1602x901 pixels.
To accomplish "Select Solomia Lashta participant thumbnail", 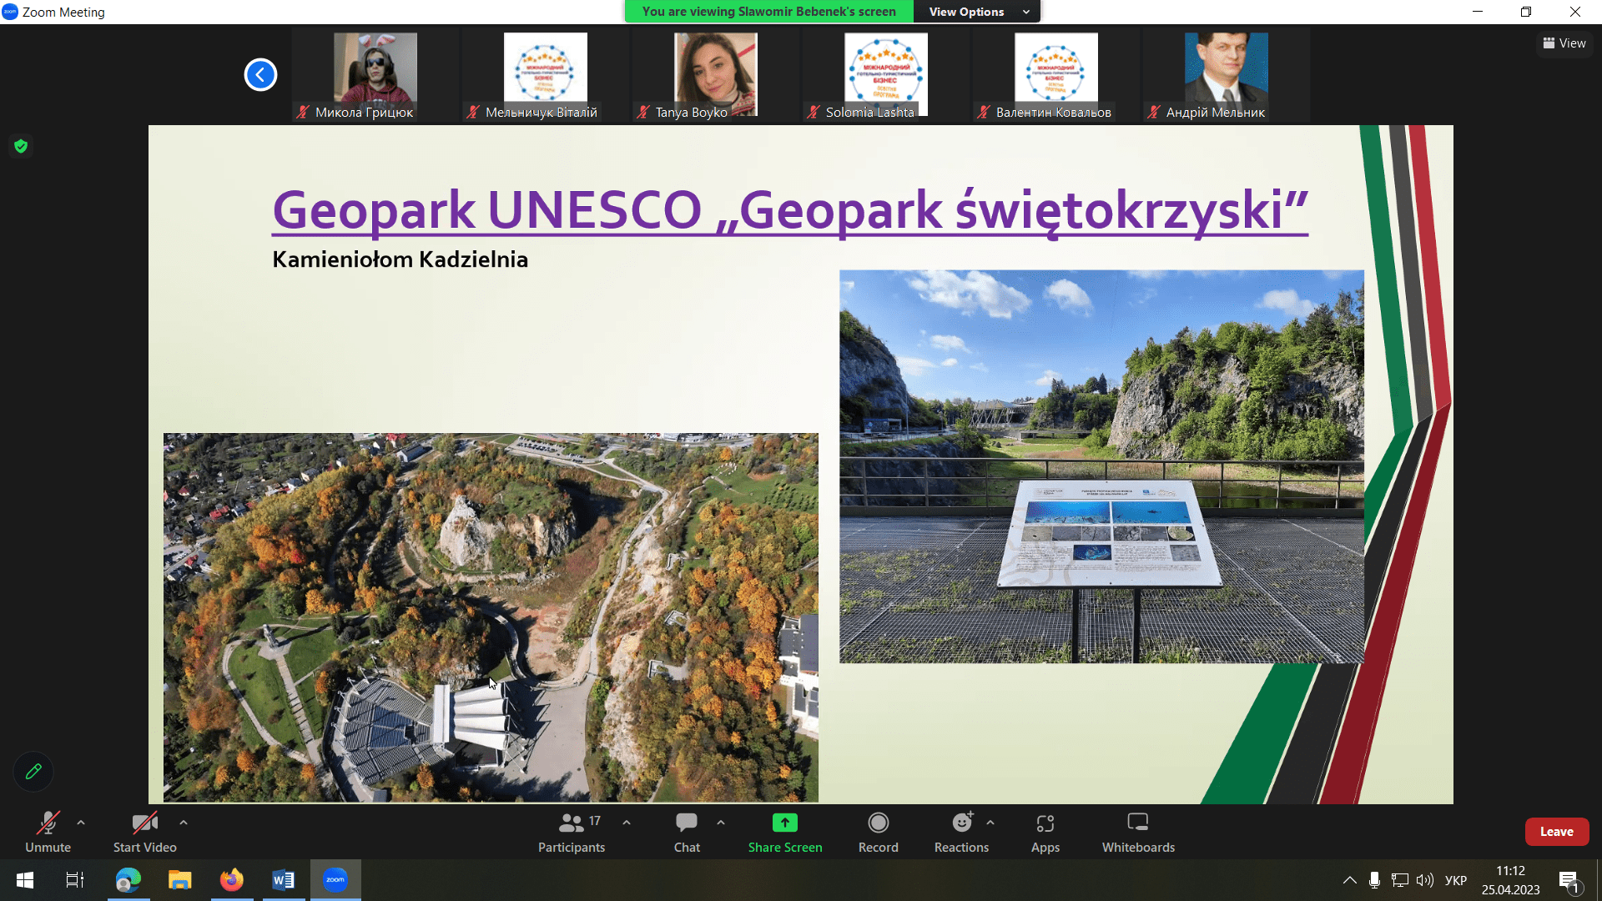I will [x=885, y=75].
